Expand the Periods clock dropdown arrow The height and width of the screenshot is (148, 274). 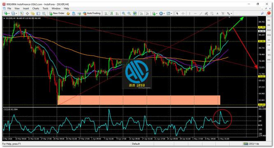click(164, 14)
